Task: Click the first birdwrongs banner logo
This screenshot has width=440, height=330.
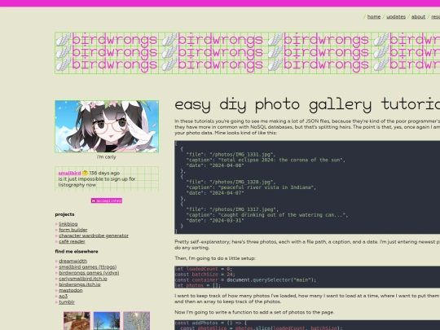Action: tap(107, 39)
